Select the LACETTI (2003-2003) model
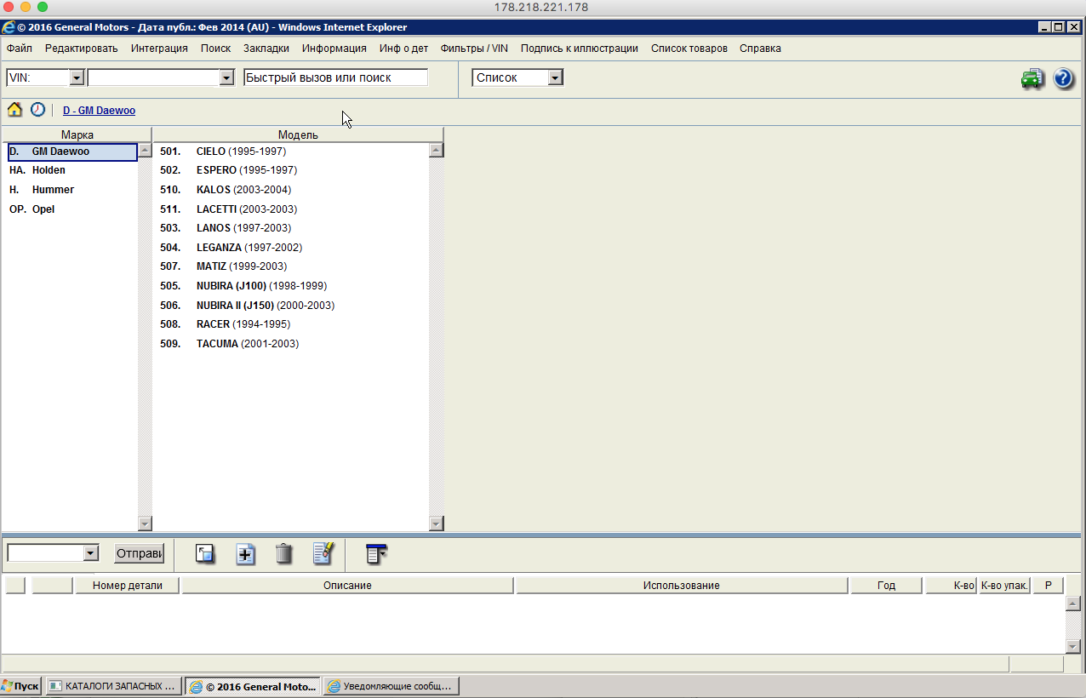 246,209
